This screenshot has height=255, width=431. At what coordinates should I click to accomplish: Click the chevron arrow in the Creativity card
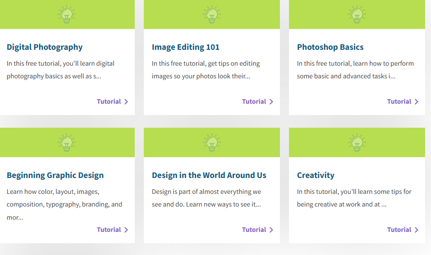416,230
